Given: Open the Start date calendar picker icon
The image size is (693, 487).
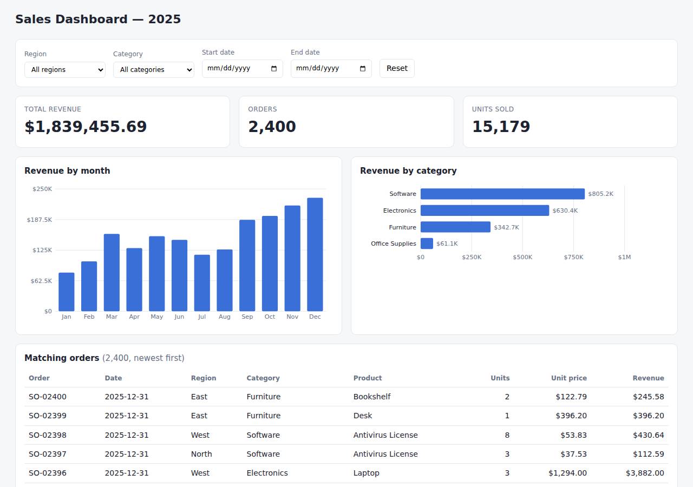Looking at the screenshot, I should tap(274, 69).
